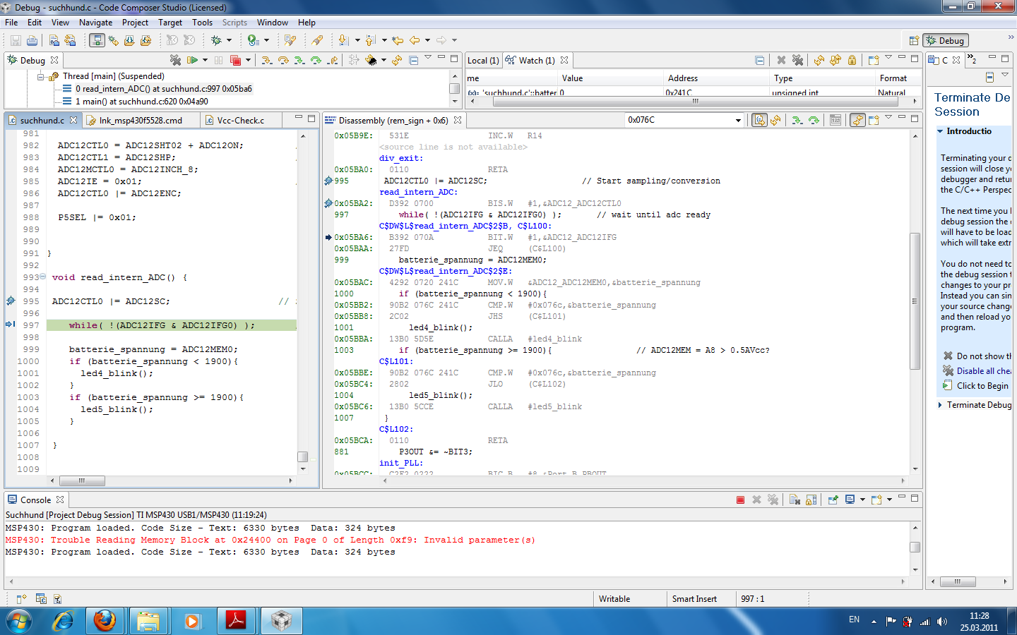
Task: Click the Clear Console icon
Action: (x=795, y=500)
